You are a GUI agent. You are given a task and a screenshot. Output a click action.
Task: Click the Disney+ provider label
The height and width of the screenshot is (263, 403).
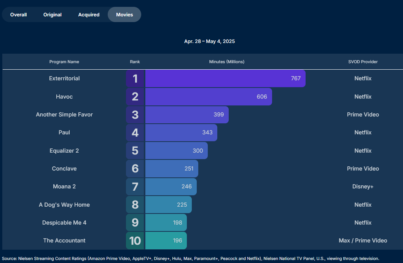pos(363,186)
